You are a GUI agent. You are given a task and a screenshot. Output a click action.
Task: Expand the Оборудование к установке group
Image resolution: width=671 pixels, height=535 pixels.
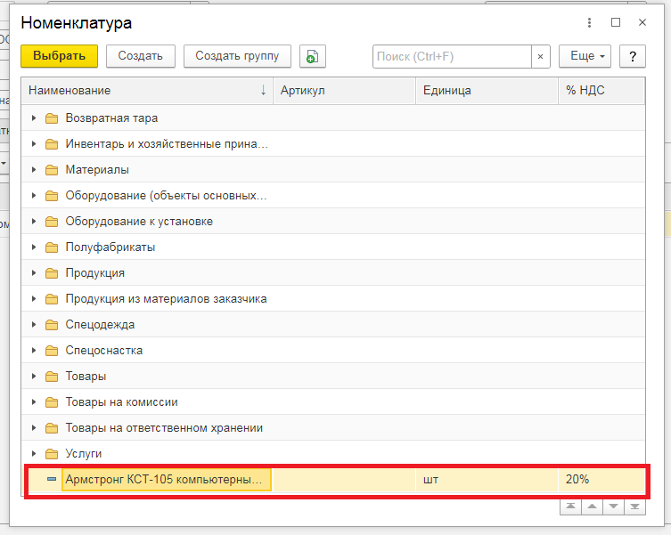tap(34, 222)
